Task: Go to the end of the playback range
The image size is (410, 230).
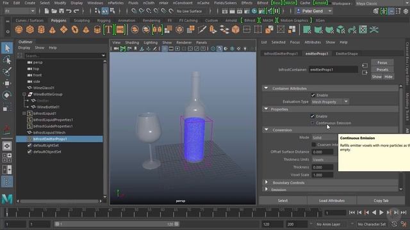Action: (404, 213)
